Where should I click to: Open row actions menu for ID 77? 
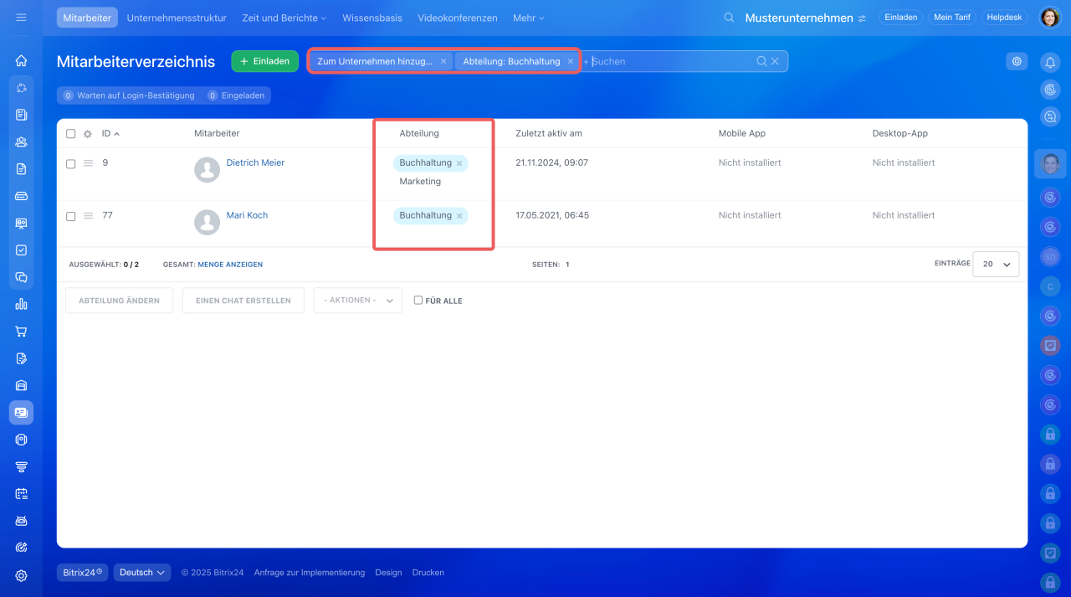click(88, 216)
